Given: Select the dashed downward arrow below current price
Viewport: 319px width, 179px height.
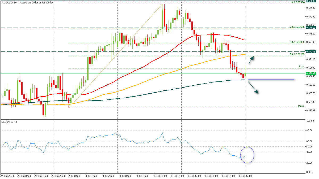Looking at the screenshot, I should click(253, 88).
